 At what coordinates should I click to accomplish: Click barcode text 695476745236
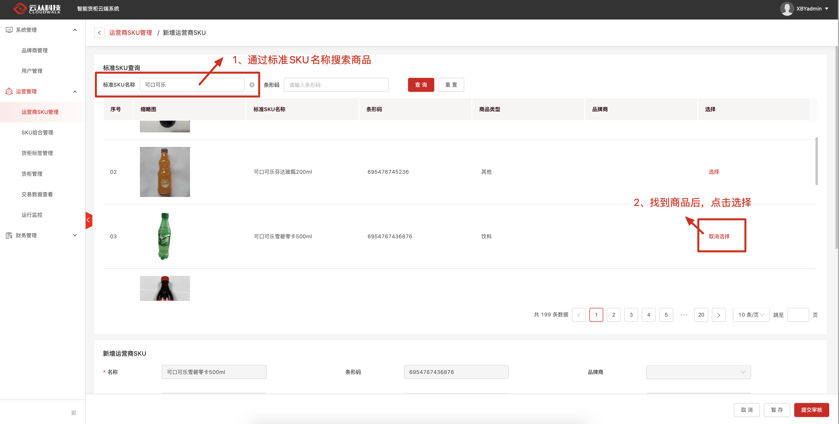(388, 172)
